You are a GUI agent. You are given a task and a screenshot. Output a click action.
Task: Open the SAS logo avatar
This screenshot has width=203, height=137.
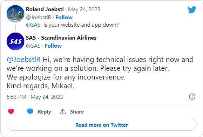point(15,41)
